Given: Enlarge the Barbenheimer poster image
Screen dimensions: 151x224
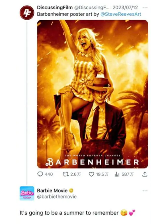Looking at the screenshot, I should 93,94.
